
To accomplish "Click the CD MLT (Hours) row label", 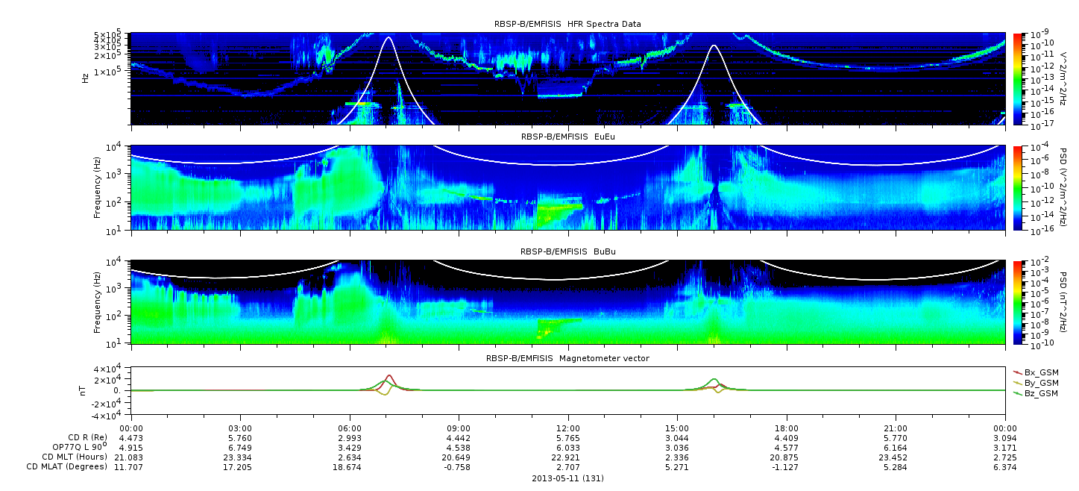I will click(x=74, y=457).
